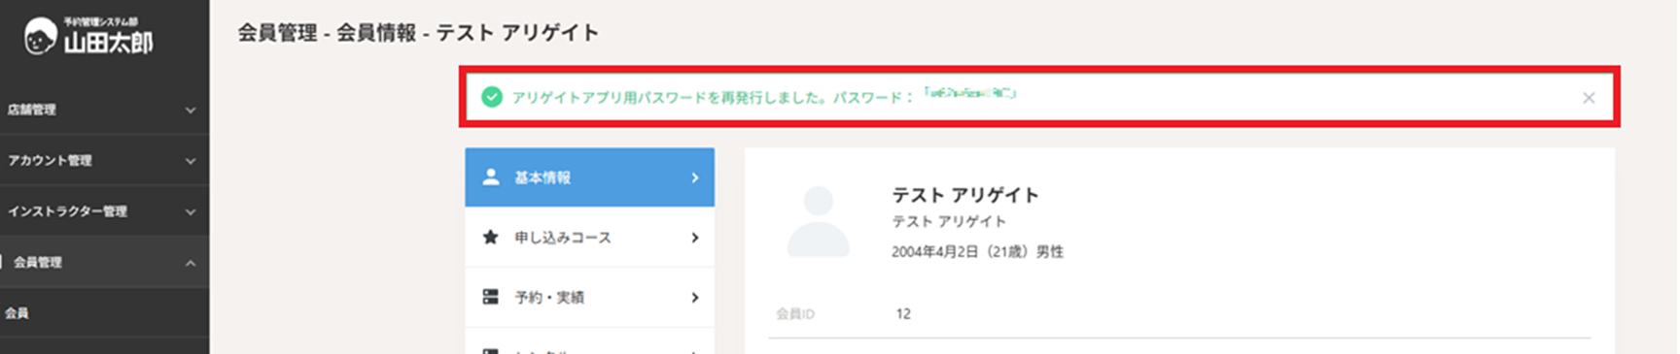1680x354 pixels.
Task: Click the member name テスト アリゲイト heading
Action: point(965,195)
